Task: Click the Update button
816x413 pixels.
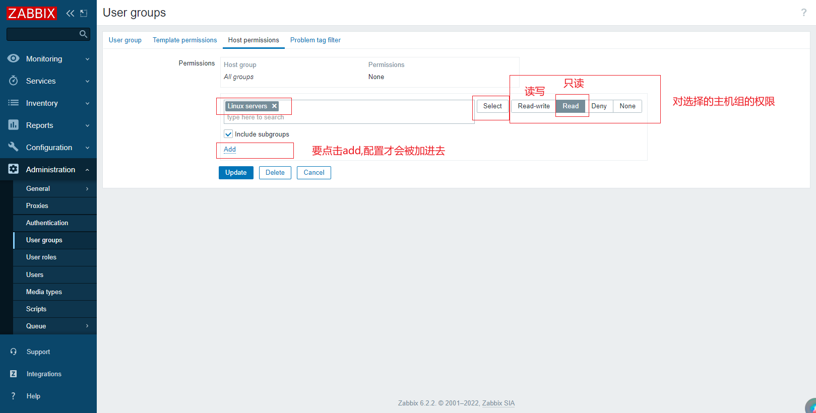Action: 236,172
